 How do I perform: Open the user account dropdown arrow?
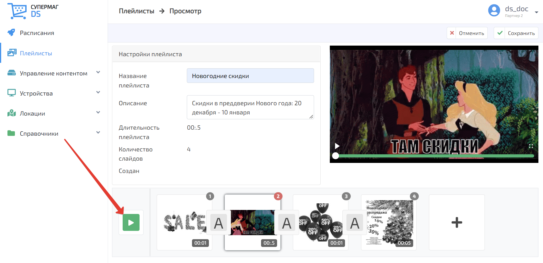[536, 12]
